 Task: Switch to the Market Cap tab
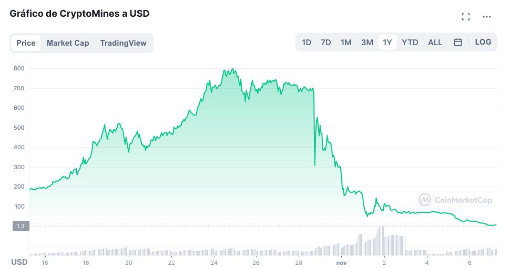click(x=68, y=43)
